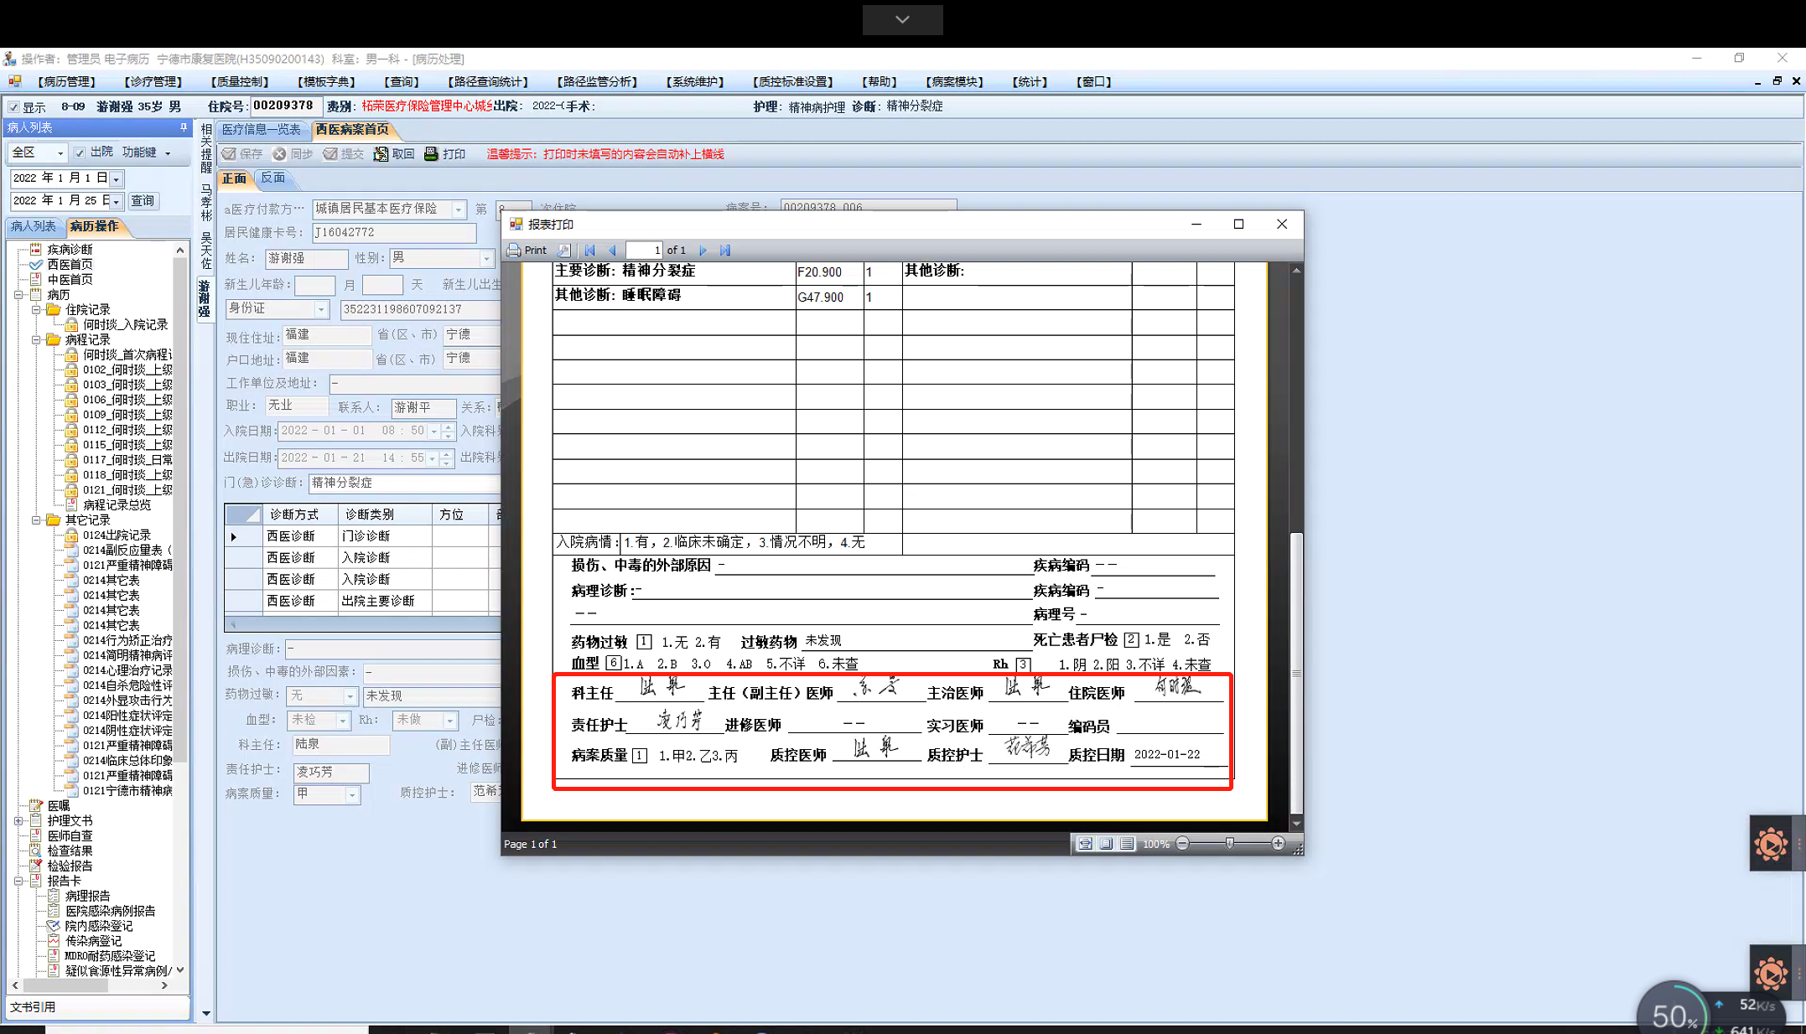
Task: Go to first page of report
Action: pyautogui.click(x=589, y=250)
